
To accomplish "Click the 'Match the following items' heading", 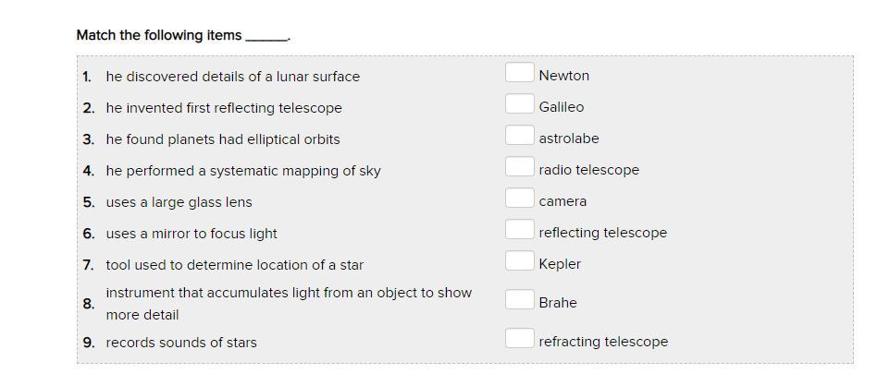I will [158, 35].
